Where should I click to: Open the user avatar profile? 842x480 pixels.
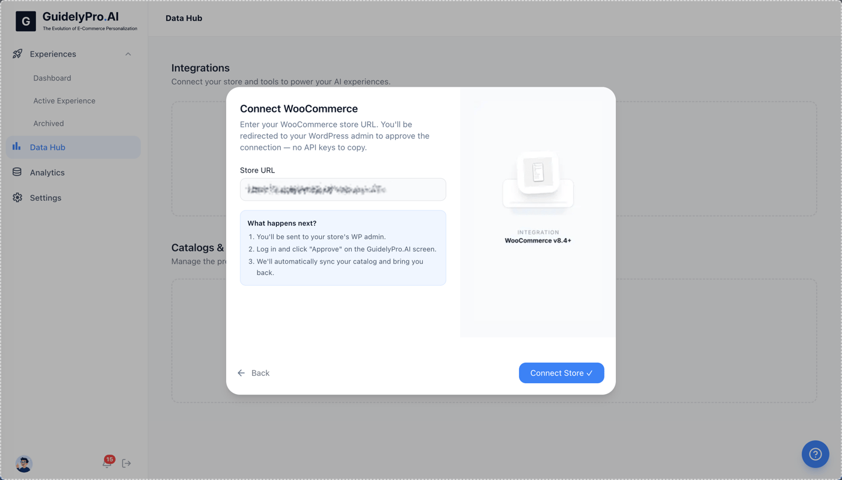23,464
